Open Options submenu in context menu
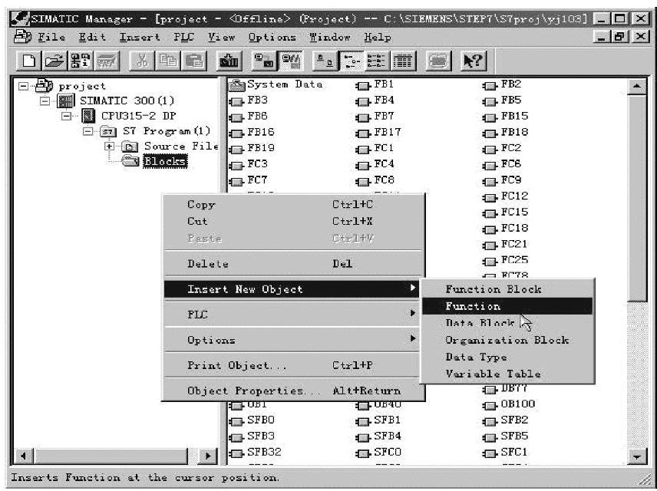Viewport: 657px width, 491px height. tap(293, 340)
